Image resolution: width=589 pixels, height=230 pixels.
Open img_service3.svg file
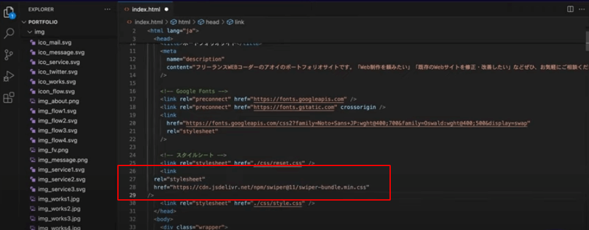click(61, 189)
